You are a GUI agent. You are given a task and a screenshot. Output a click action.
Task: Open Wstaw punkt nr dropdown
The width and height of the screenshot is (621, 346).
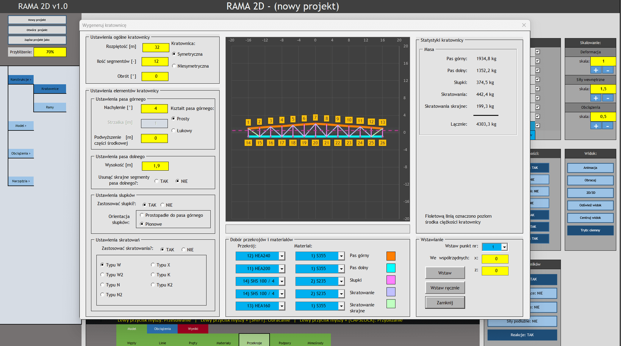click(504, 247)
